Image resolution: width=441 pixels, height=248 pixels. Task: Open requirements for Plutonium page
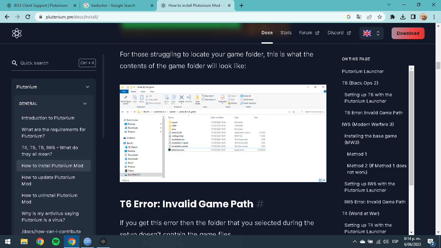click(x=54, y=133)
